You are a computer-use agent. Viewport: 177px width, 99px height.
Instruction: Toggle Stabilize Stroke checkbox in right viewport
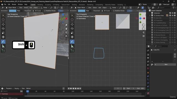coord(114,11)
